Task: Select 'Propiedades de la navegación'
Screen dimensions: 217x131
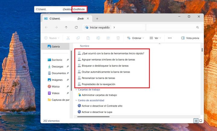Action: (98, 84)
